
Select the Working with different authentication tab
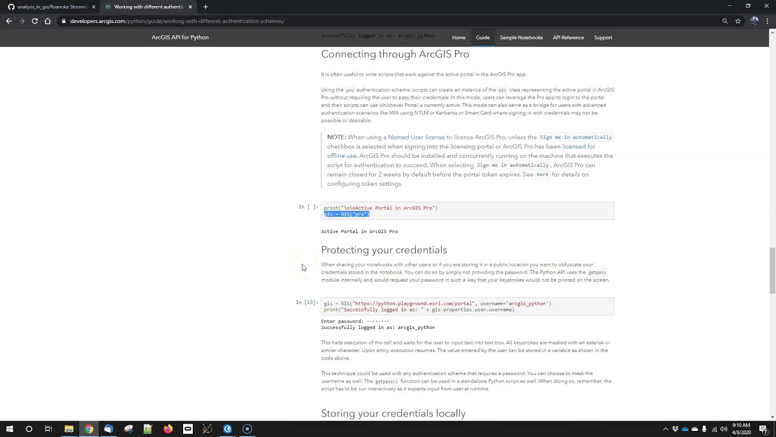pos(149,7)
